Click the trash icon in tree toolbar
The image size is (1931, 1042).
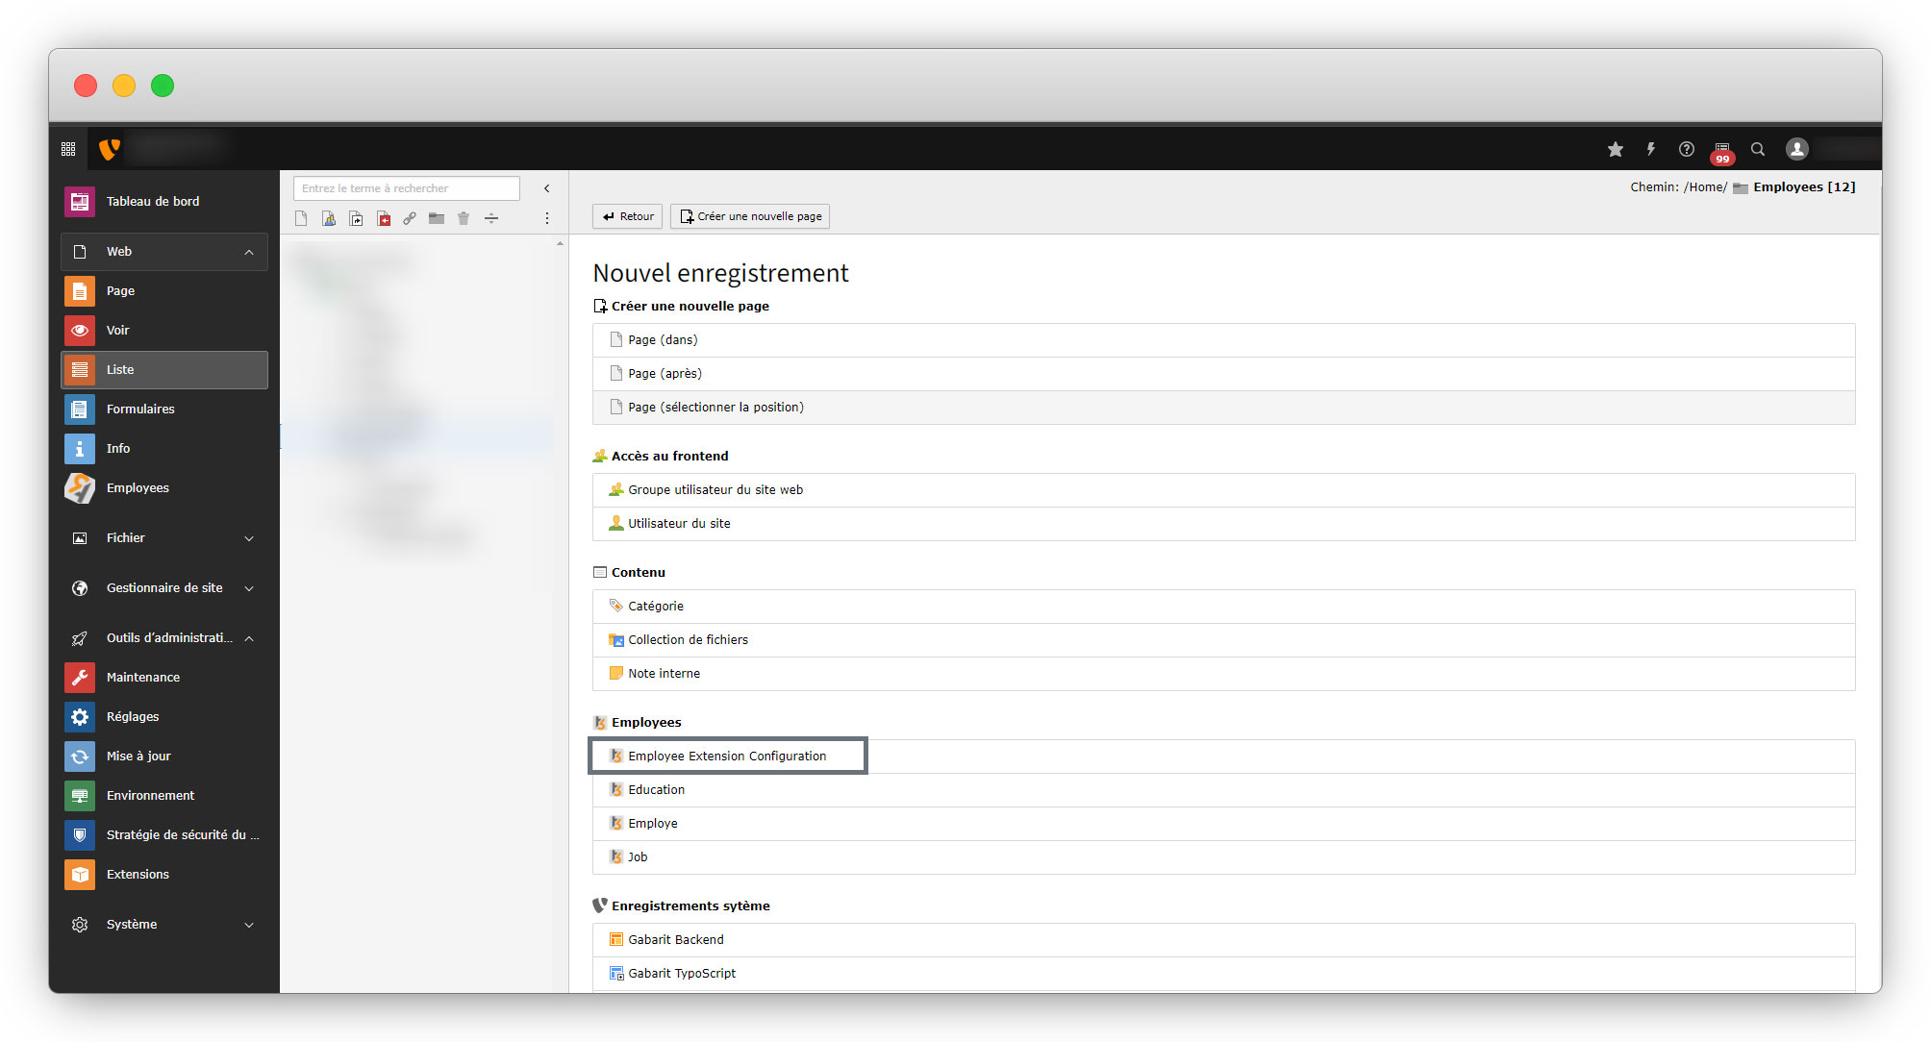tap(464, 219)
